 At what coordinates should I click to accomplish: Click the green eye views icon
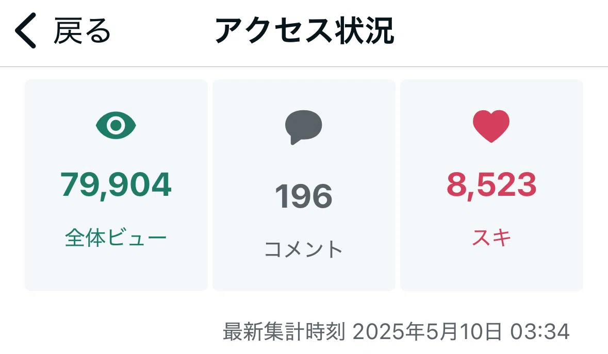(x=116, y=125)
